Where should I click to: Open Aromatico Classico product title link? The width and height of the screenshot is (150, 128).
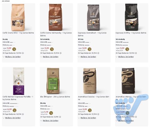tap(94, 98)
